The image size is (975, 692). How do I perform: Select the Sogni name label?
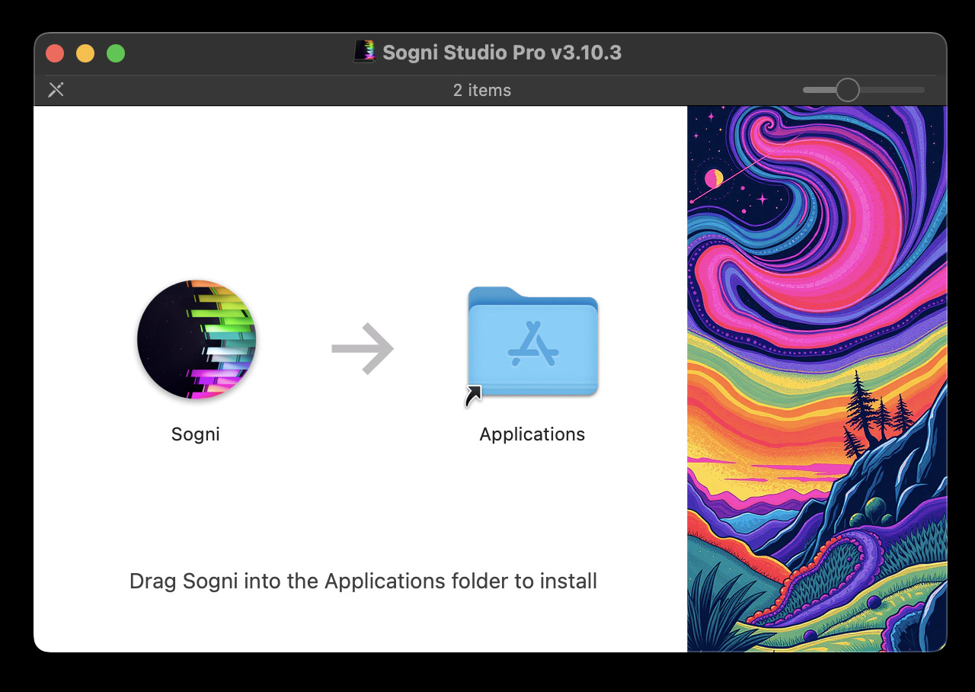(196, 434)
